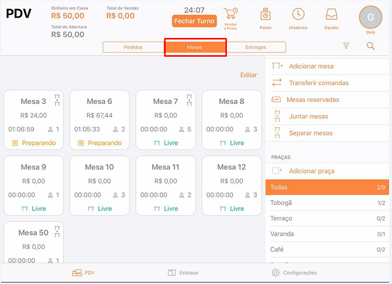Click the Preparando status on Mesa 6
The width and height of the screenshot is (392, 284).
(100, 143)
